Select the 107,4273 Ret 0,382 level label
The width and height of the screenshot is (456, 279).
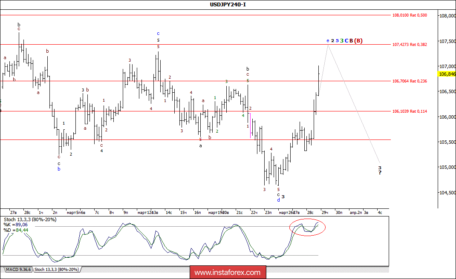410,44
